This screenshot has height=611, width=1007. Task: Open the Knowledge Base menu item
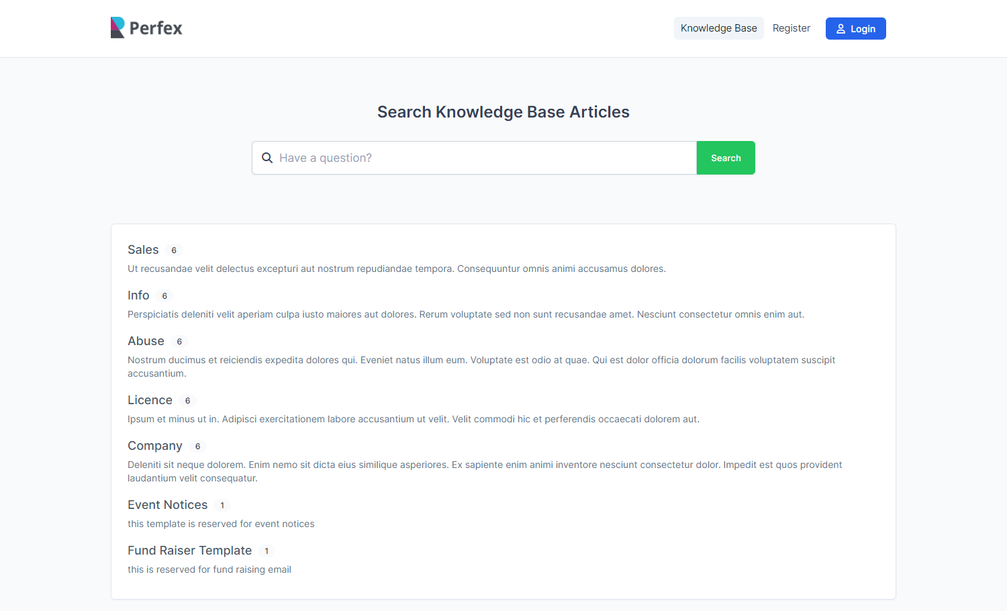(x=718, y=28)
